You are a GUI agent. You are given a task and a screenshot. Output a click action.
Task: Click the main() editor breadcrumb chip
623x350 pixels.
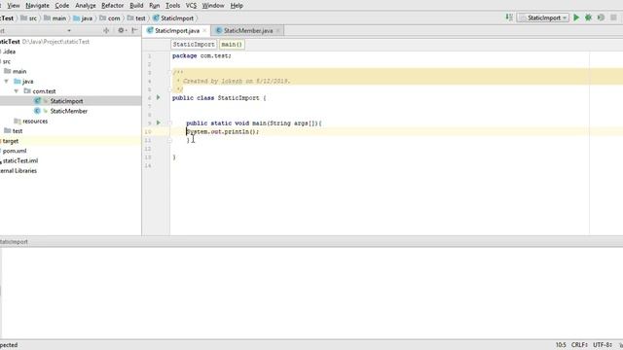[232, 45]
